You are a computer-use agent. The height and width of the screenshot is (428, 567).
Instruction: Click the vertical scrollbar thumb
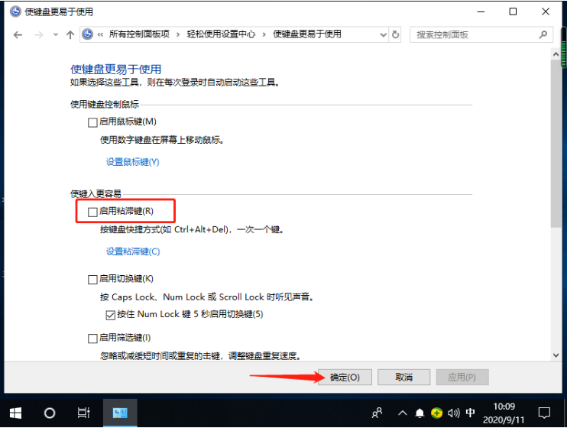point(556,143)
